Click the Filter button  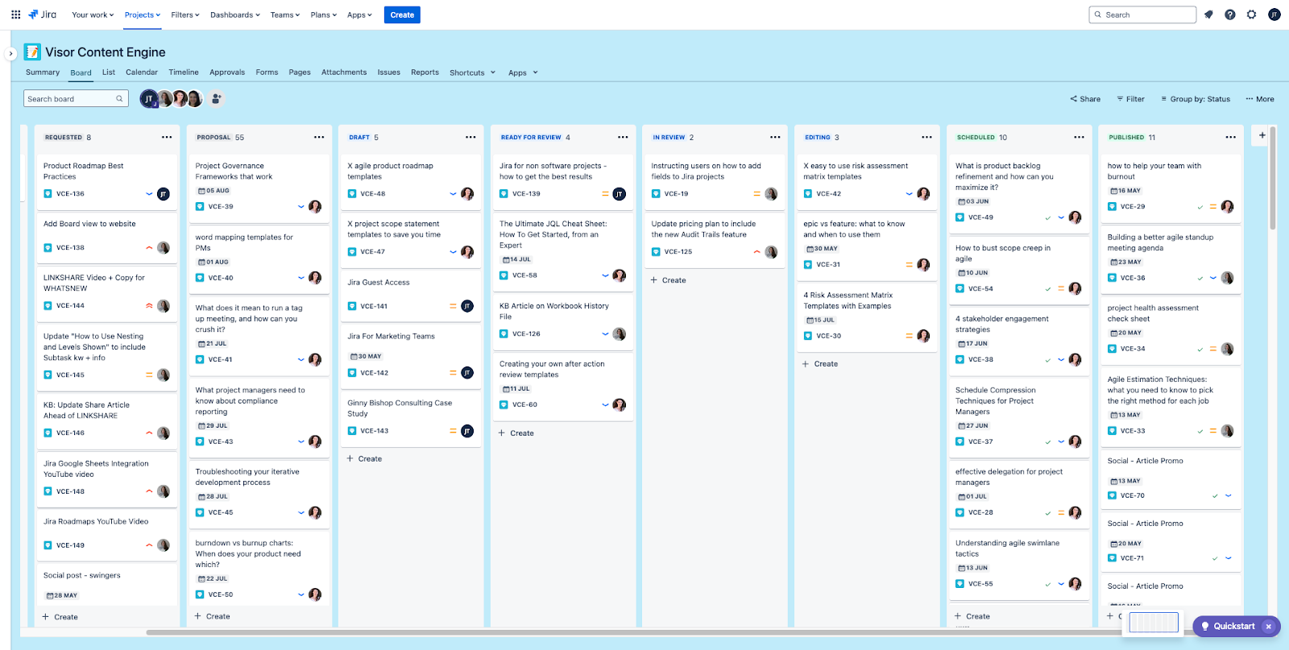tap(1130, 99)
